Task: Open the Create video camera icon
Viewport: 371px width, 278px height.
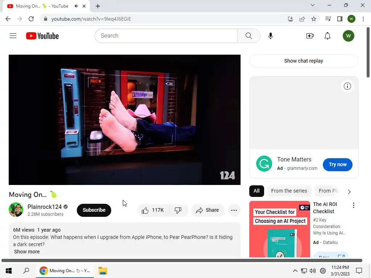Action: (x=310, y=36)
